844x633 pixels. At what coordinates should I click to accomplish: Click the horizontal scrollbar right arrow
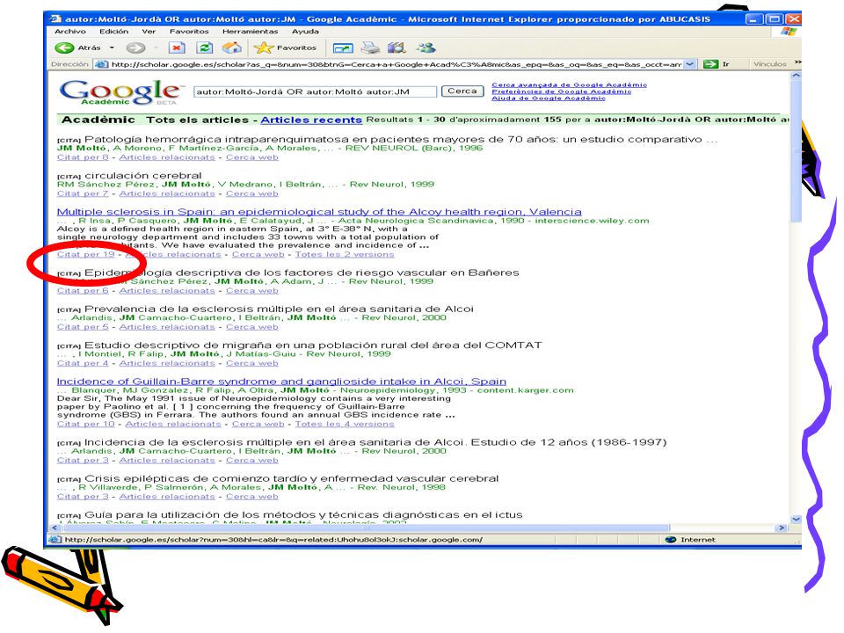coord(782,528)
